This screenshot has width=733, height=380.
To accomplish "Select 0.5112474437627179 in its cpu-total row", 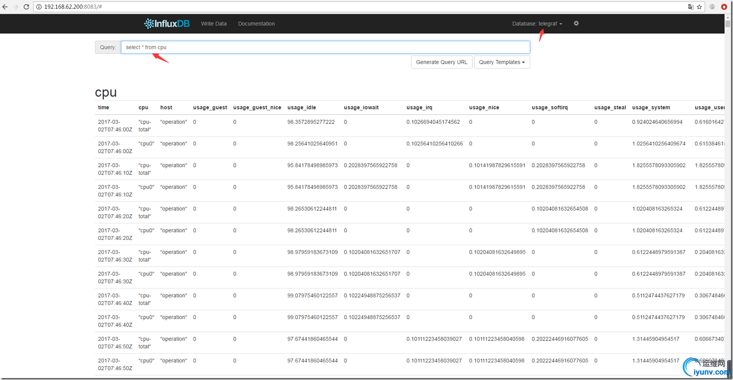I will (659, 295).
